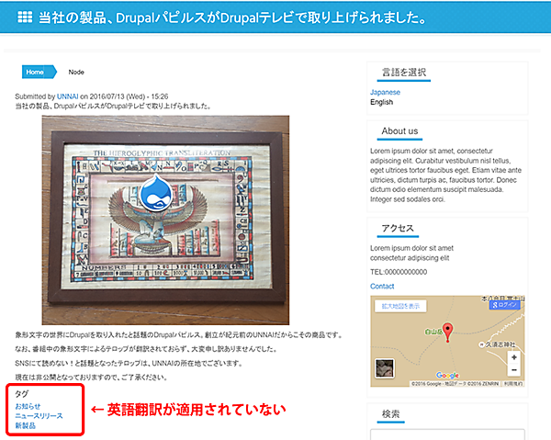Open 利用規約 map terms link
Viewport: 551px width, 440px height.
(513, 384)
